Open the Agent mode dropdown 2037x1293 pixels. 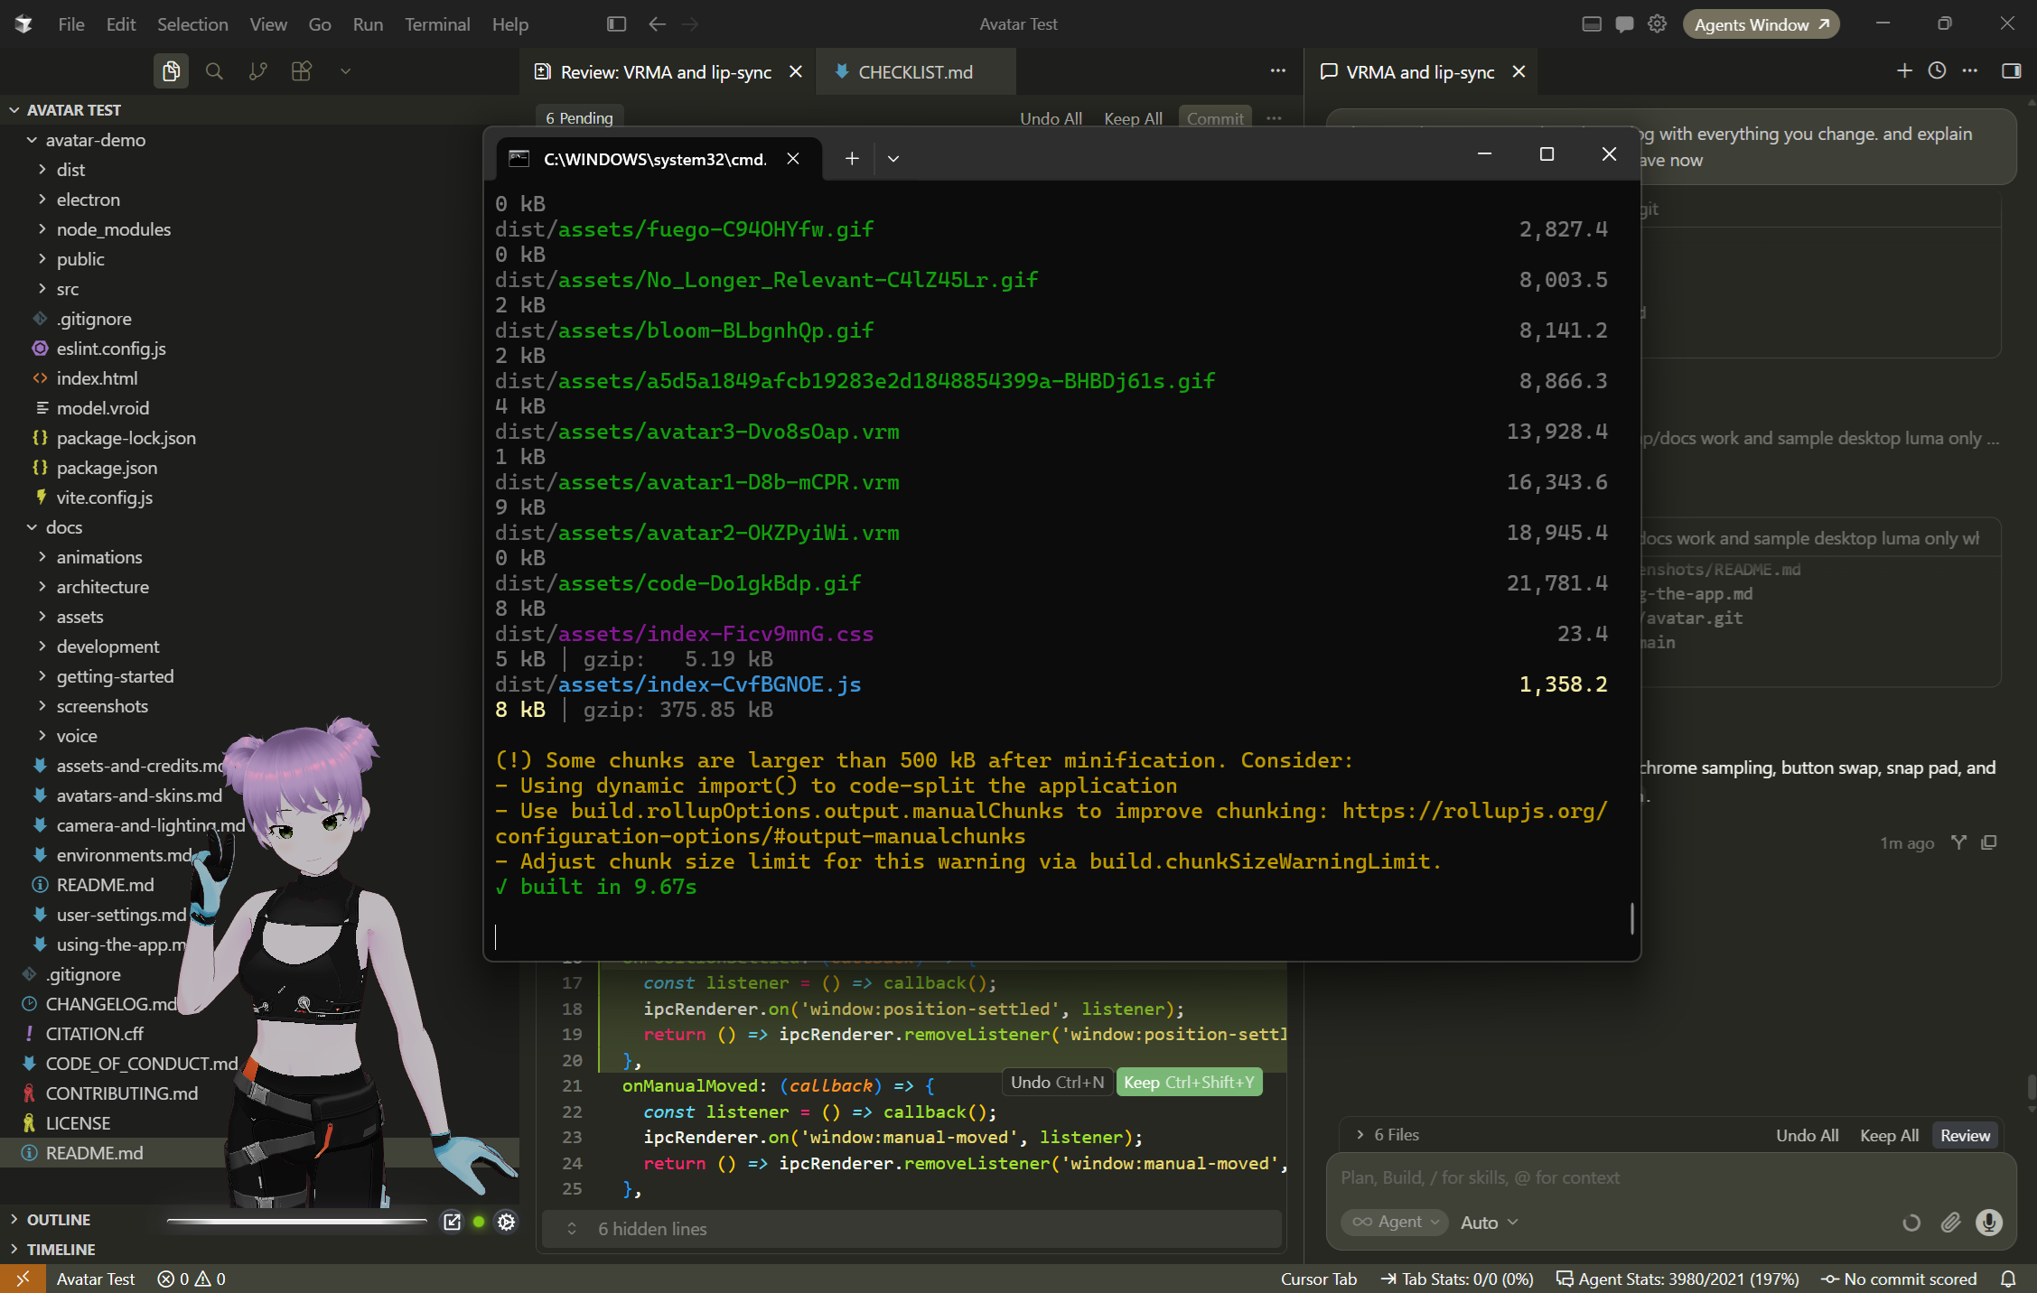pos(1395,1222)
